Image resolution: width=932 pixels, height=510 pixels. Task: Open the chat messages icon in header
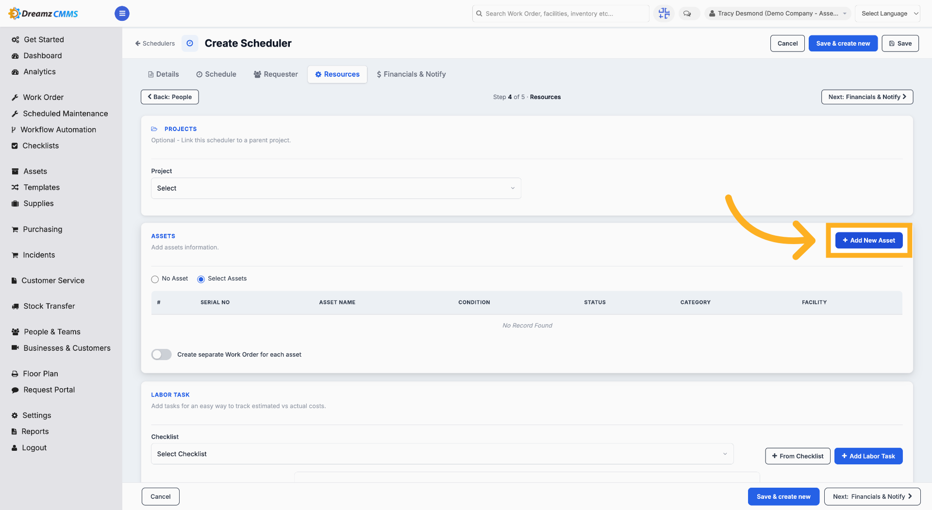click(x=687, y=14)
